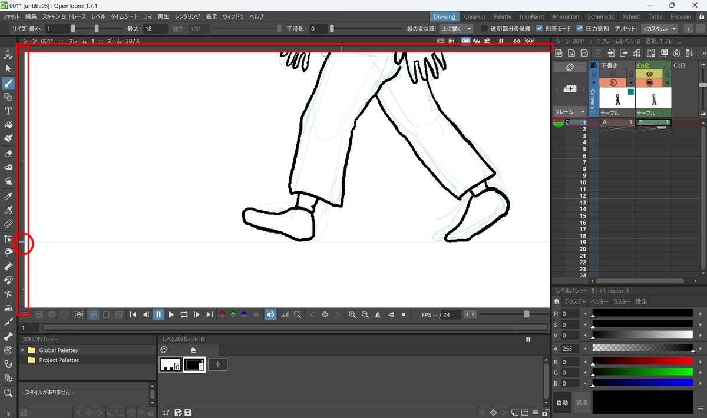Screen dimensions: 707x418
Task: Toggle the green channel display
Action: click(x=233, y=315)
